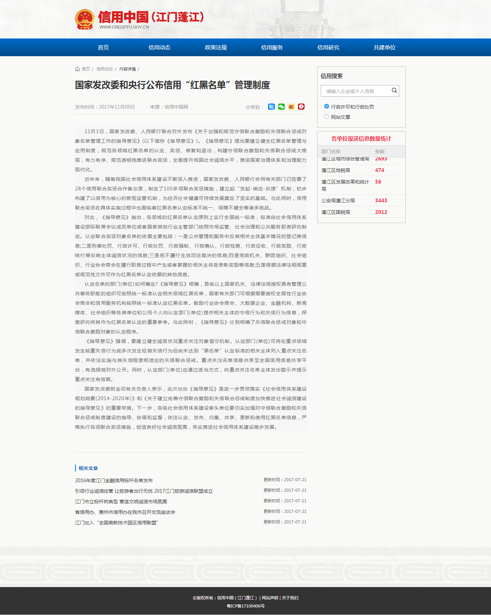Screen dimensions: 491x615
Task: Open 共建单位 navigation item
Action: (384, 48)
